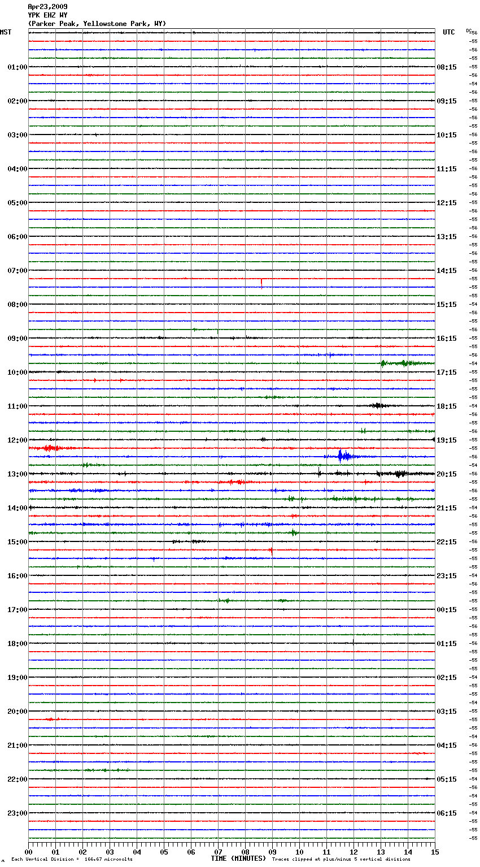Click the '14:00' MST hour label
Image resolution: width=480 pixels, height=867 pixels.
point(17,508)
